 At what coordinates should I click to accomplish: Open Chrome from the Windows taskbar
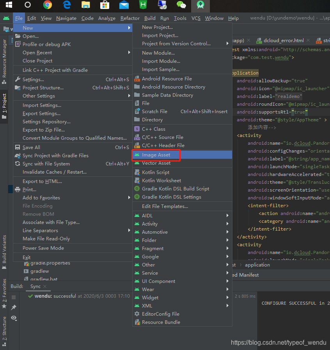pyautogui.click(x=48, y=5)
